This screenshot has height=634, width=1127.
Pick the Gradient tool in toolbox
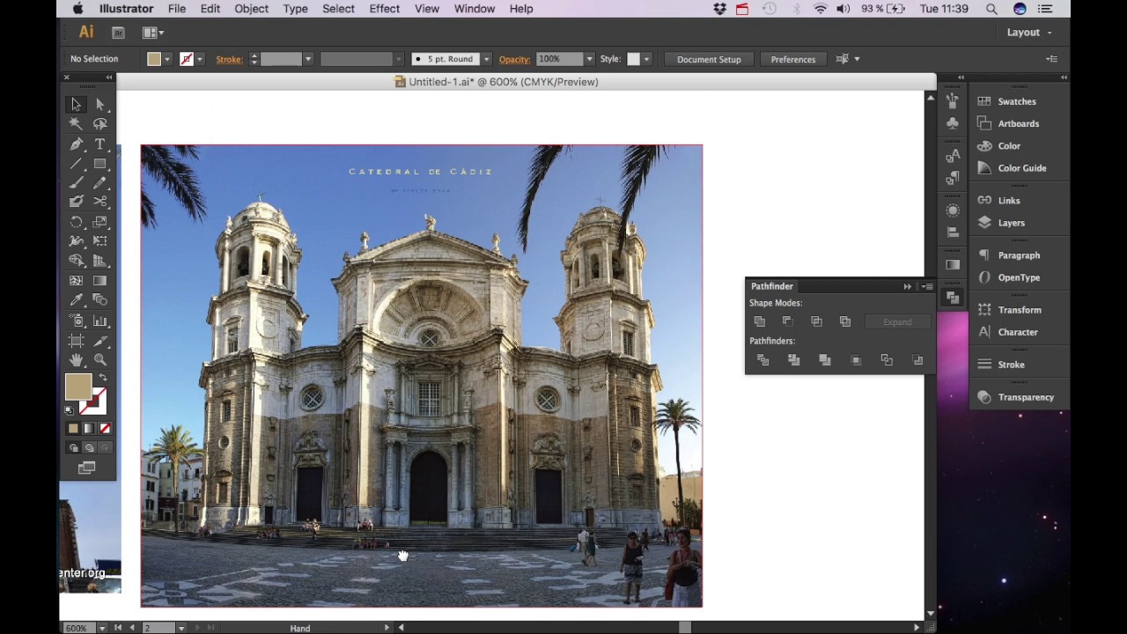(x=100, y=281)
